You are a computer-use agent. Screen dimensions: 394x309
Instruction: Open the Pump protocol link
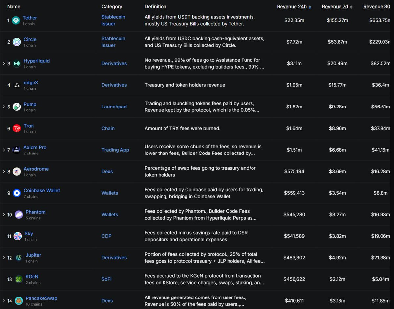tap(30, 104)
